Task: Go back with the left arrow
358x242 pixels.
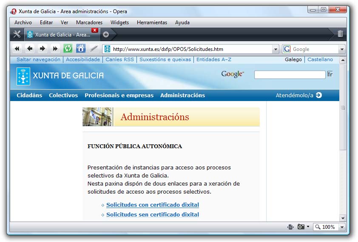Action: click(30, 48)
